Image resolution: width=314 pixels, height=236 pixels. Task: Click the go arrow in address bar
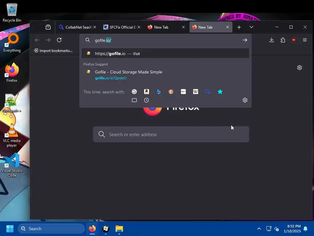[245, 40]
